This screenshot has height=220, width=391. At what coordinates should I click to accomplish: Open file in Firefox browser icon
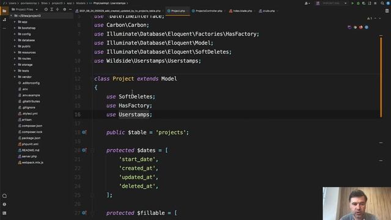(361, 27)
